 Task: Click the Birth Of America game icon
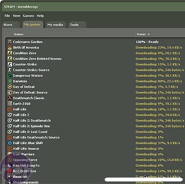point(10,48)
